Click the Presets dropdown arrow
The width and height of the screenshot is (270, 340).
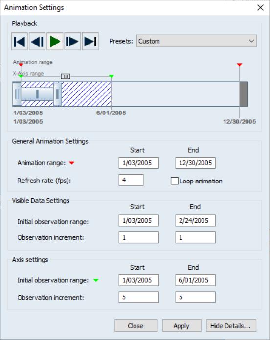coord(251,41)
